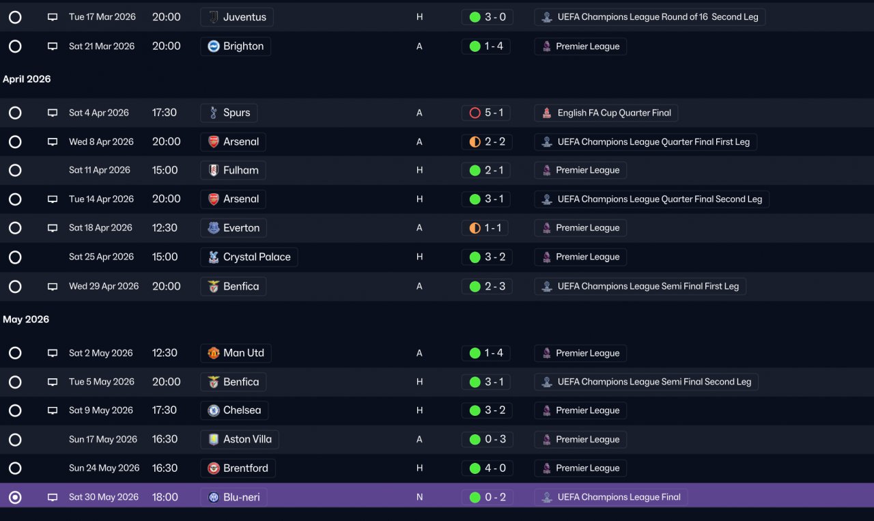Click the Chelsea club badge
This screenshot has width=874, height=521.
click(214, 410)
